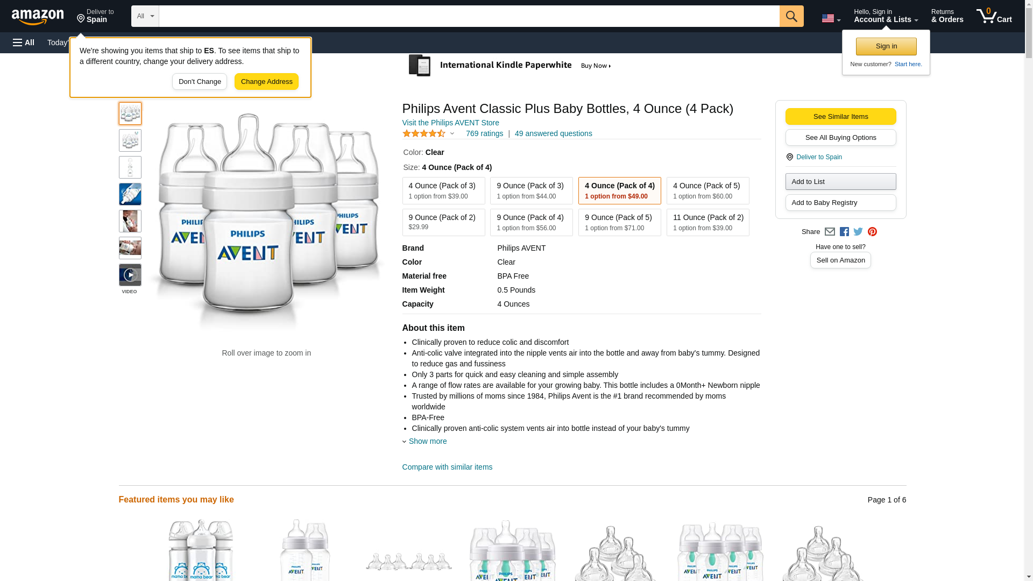Share product via Facebook icon
Viewport: 1033px width, 581px height.
click(844, 232)
